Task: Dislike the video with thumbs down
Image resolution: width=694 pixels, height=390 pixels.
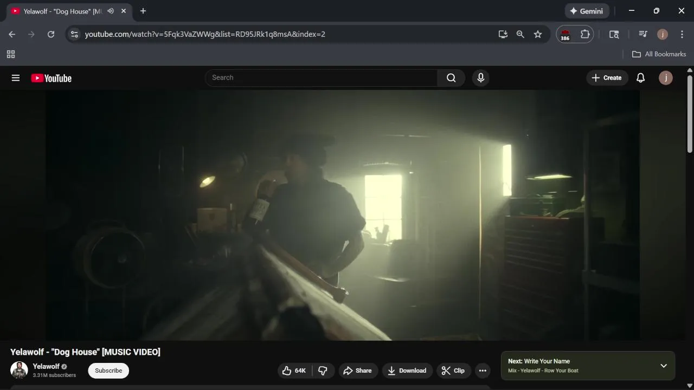Action: pyautogui.click(x=323, y=370)
